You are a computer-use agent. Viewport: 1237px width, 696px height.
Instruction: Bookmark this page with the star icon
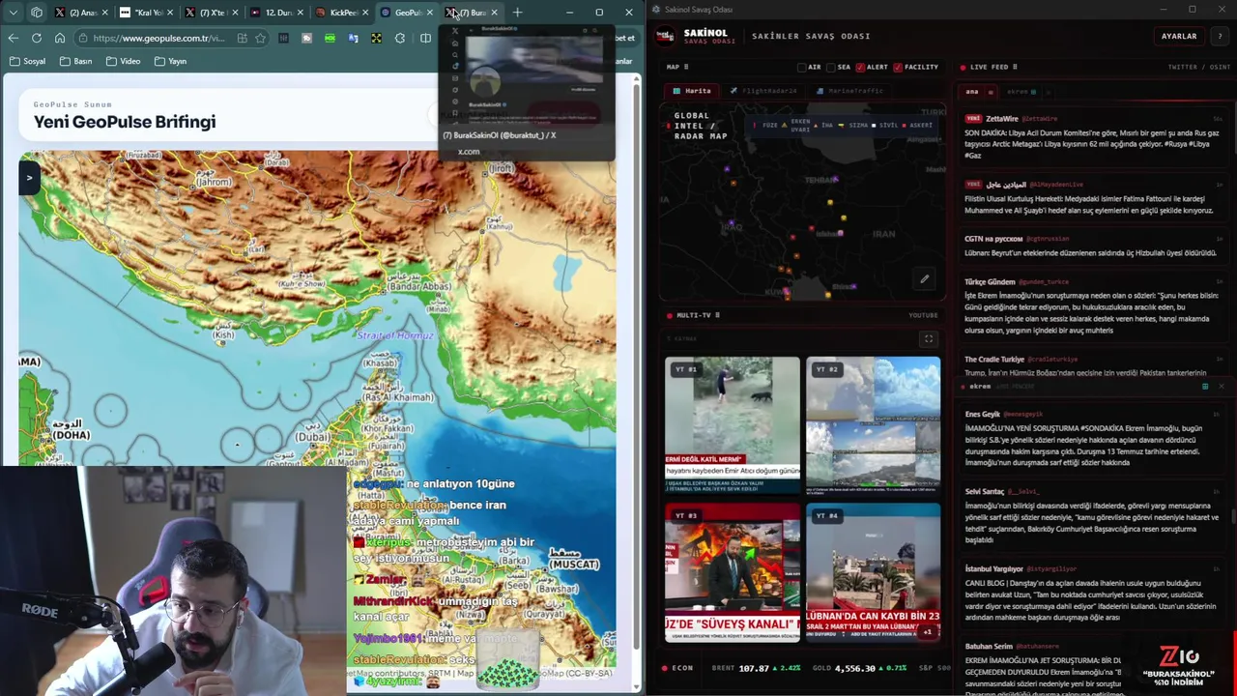(x=260, y=38)
